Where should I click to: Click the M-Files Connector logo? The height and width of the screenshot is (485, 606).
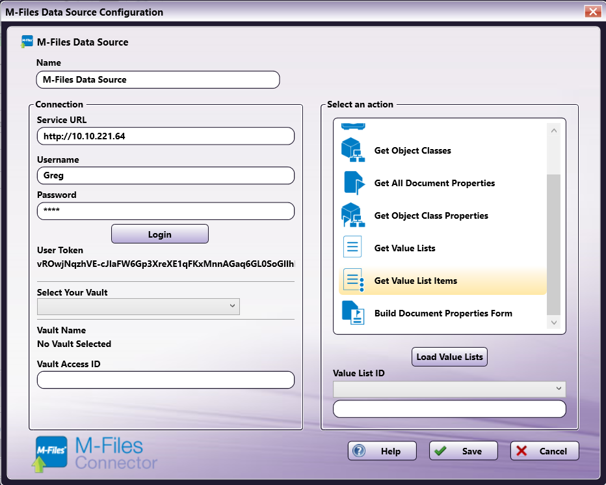[x=94, y=454]
